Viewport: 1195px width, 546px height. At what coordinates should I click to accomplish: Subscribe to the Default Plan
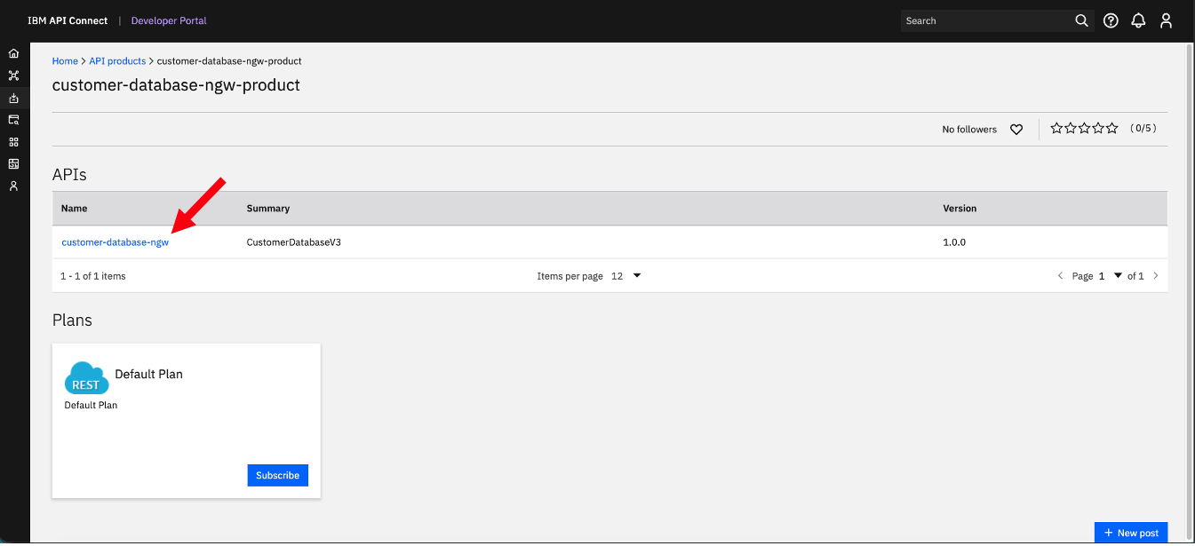click(277, 476)
